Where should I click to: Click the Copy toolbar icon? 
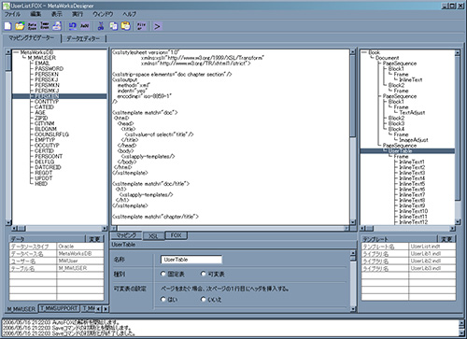pyautogui.click(x=113, y=26)
